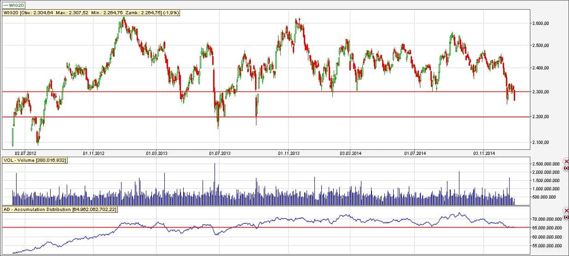Click the 55.000.000.000 AD scale label

[543, 247]
